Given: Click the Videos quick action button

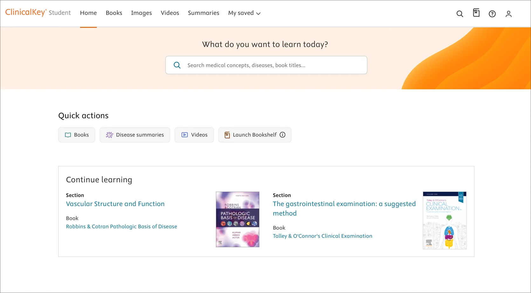Looking at the screenshot, I should click(x=194, y=135).
